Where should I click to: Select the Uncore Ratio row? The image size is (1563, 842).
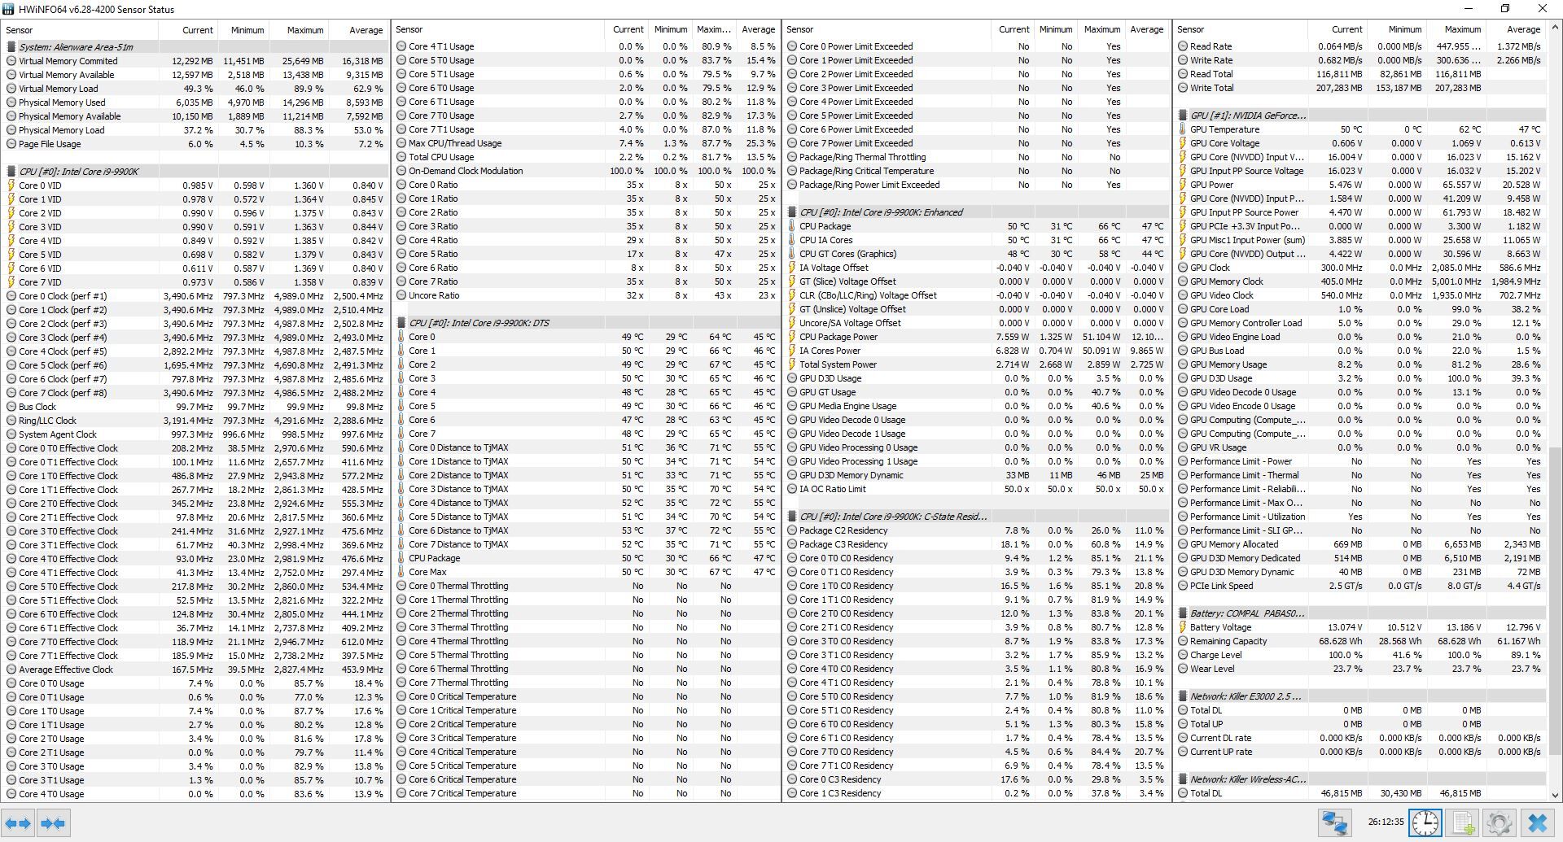click(x=585, y=295)
